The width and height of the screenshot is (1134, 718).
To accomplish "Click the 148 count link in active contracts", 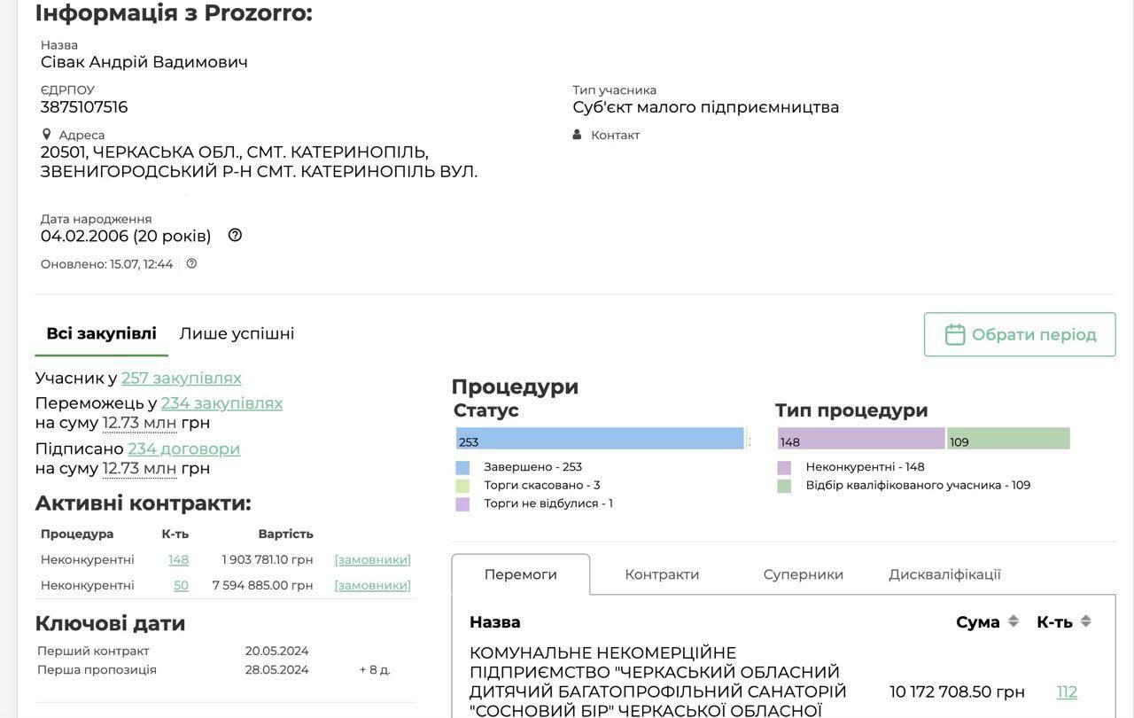I will tap(178, 559).
